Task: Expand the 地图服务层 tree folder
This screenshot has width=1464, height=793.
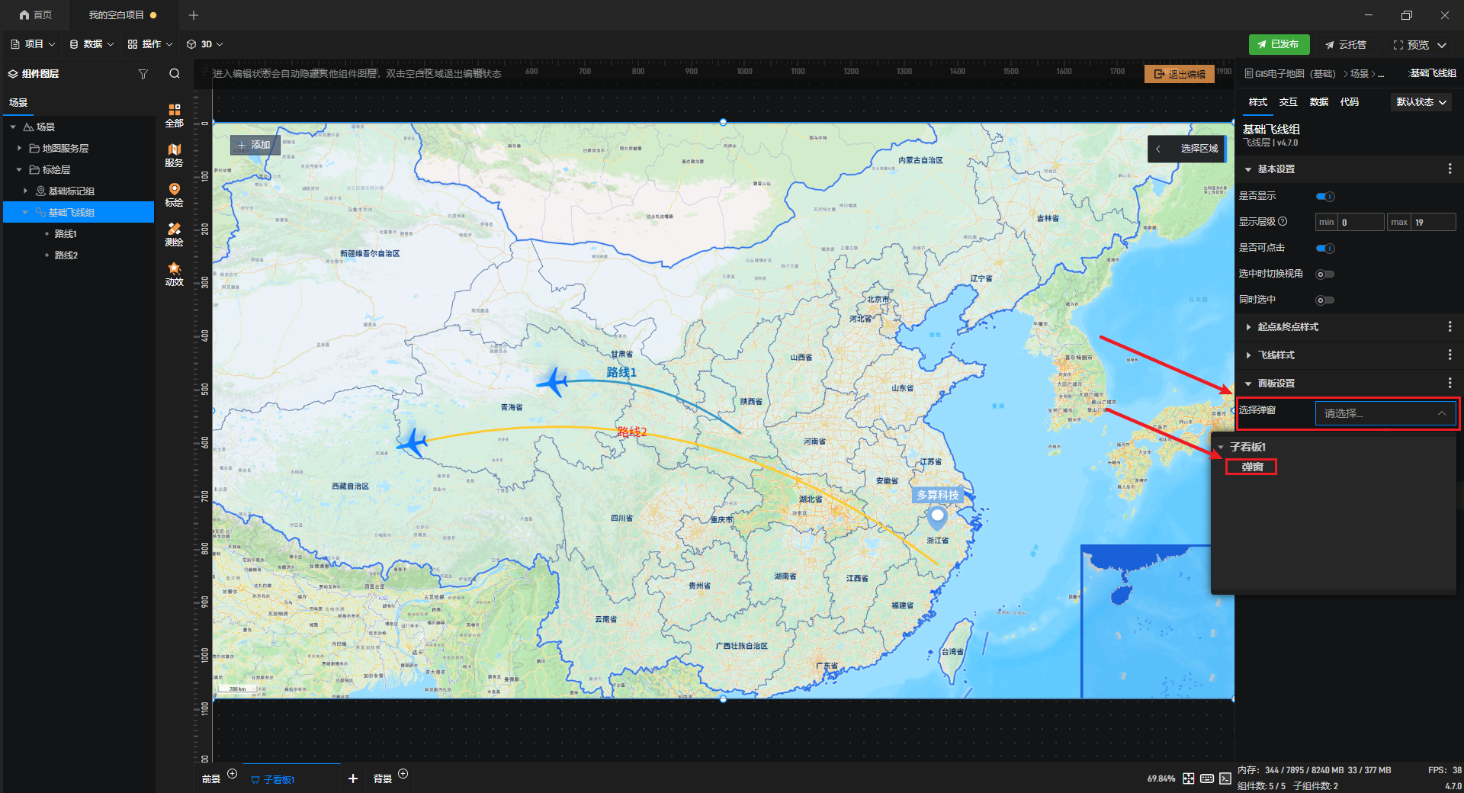Action: (20, 149)
